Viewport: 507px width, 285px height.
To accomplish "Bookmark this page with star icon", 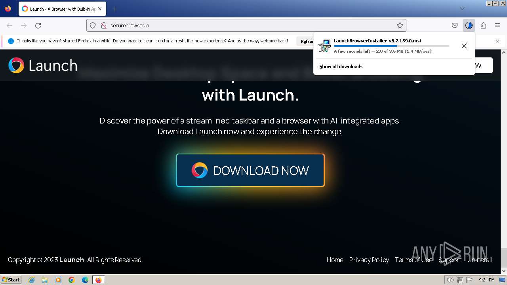I will pos(400,25).
